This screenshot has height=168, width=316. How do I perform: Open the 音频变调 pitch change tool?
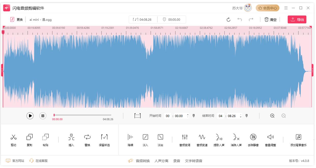coord(185,137)
